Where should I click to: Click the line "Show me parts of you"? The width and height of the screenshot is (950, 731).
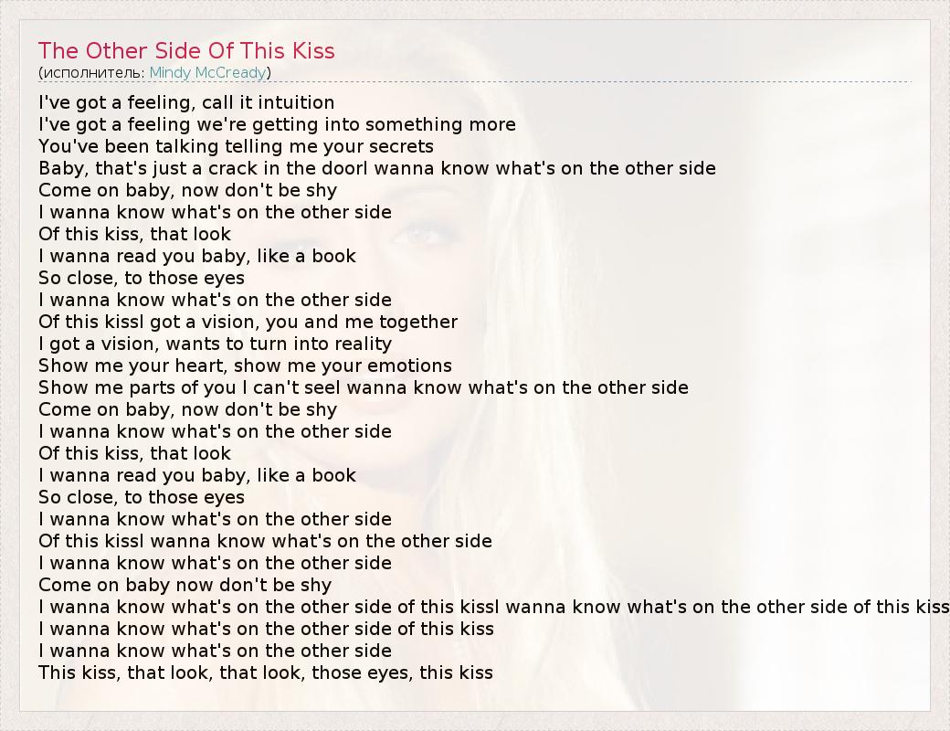(x=363, y=387)
